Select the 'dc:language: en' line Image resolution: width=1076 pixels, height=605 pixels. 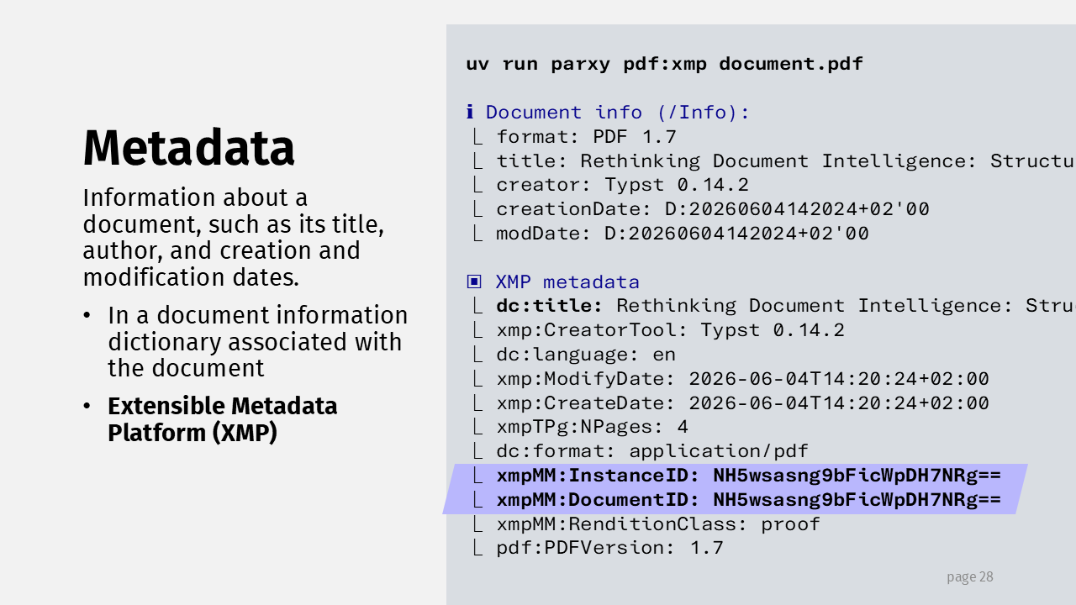pyautogui.click(x=574, y=355)
